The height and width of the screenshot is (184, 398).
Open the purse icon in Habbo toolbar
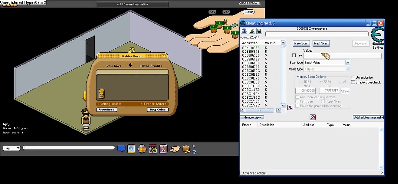pos(186,149)
